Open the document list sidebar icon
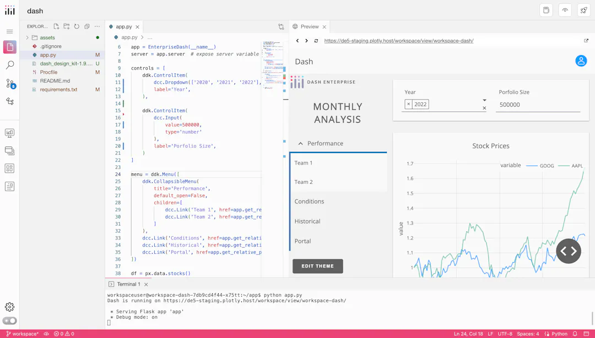 tap(10, 186)
